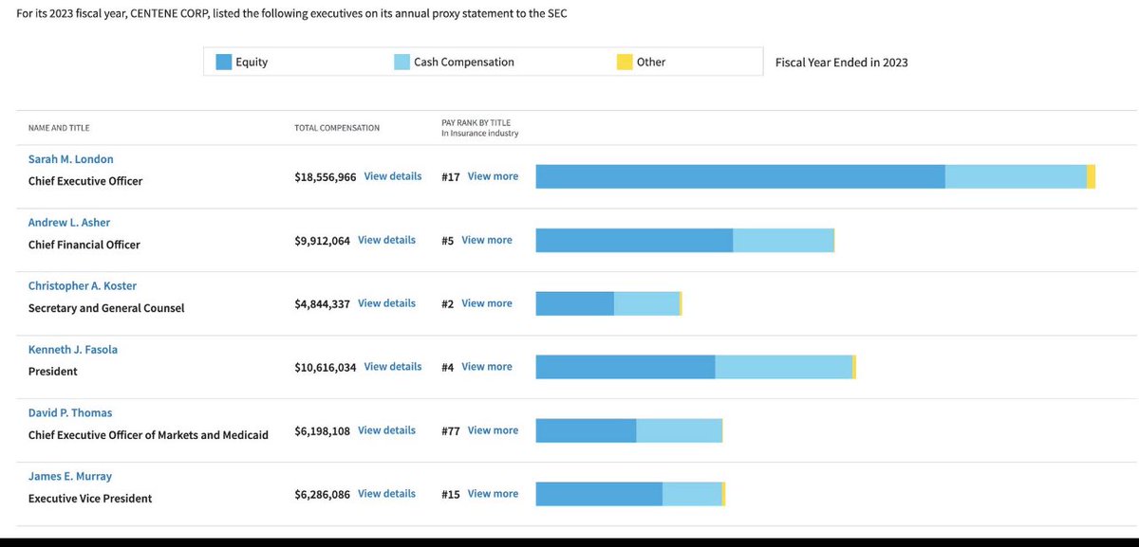This screenshot has width=1139, height=547.
Task: Click View more beside rank #17
Action: pyautogui.click(x=493, y=176)
